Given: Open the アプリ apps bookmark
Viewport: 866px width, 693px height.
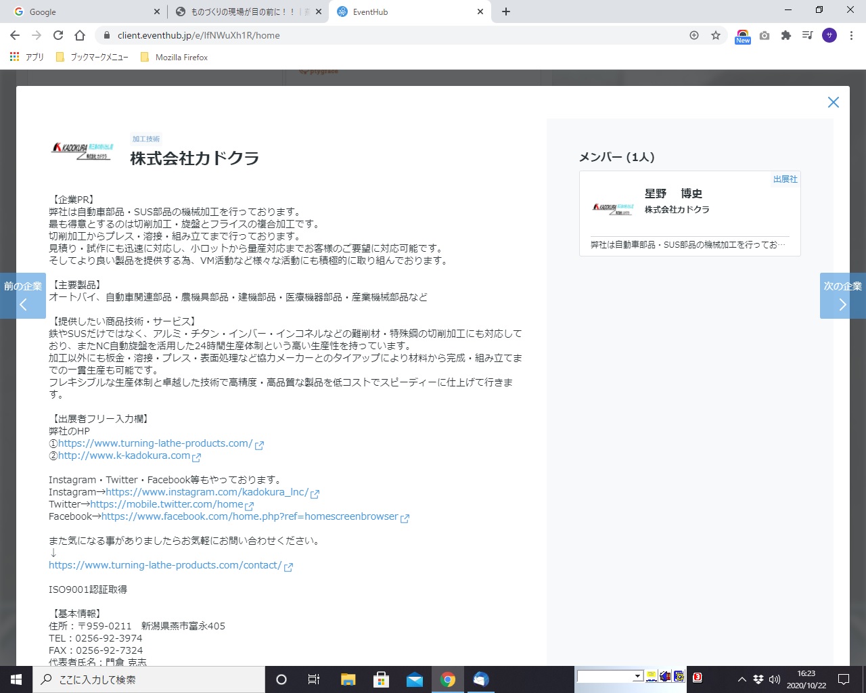Looking at the screenshot, I should click(27, 57).
